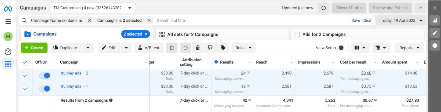Click the pencil edit icon in right sidebar
Viewport: 441px width, 112px height.
pos(435,33)
